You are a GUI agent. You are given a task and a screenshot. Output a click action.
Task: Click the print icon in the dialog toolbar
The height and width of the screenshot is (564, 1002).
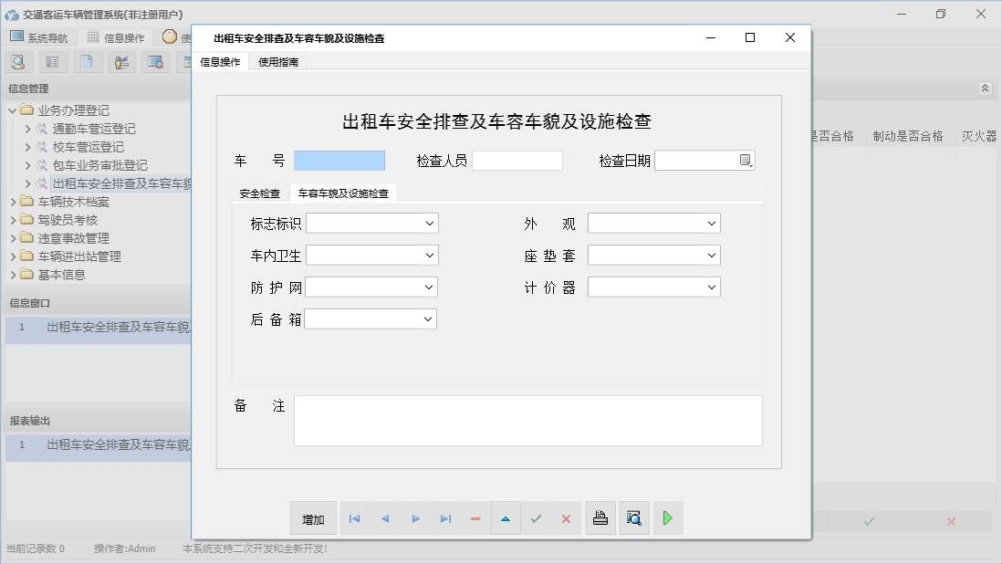pyautogui.click(x=600, y=518)
